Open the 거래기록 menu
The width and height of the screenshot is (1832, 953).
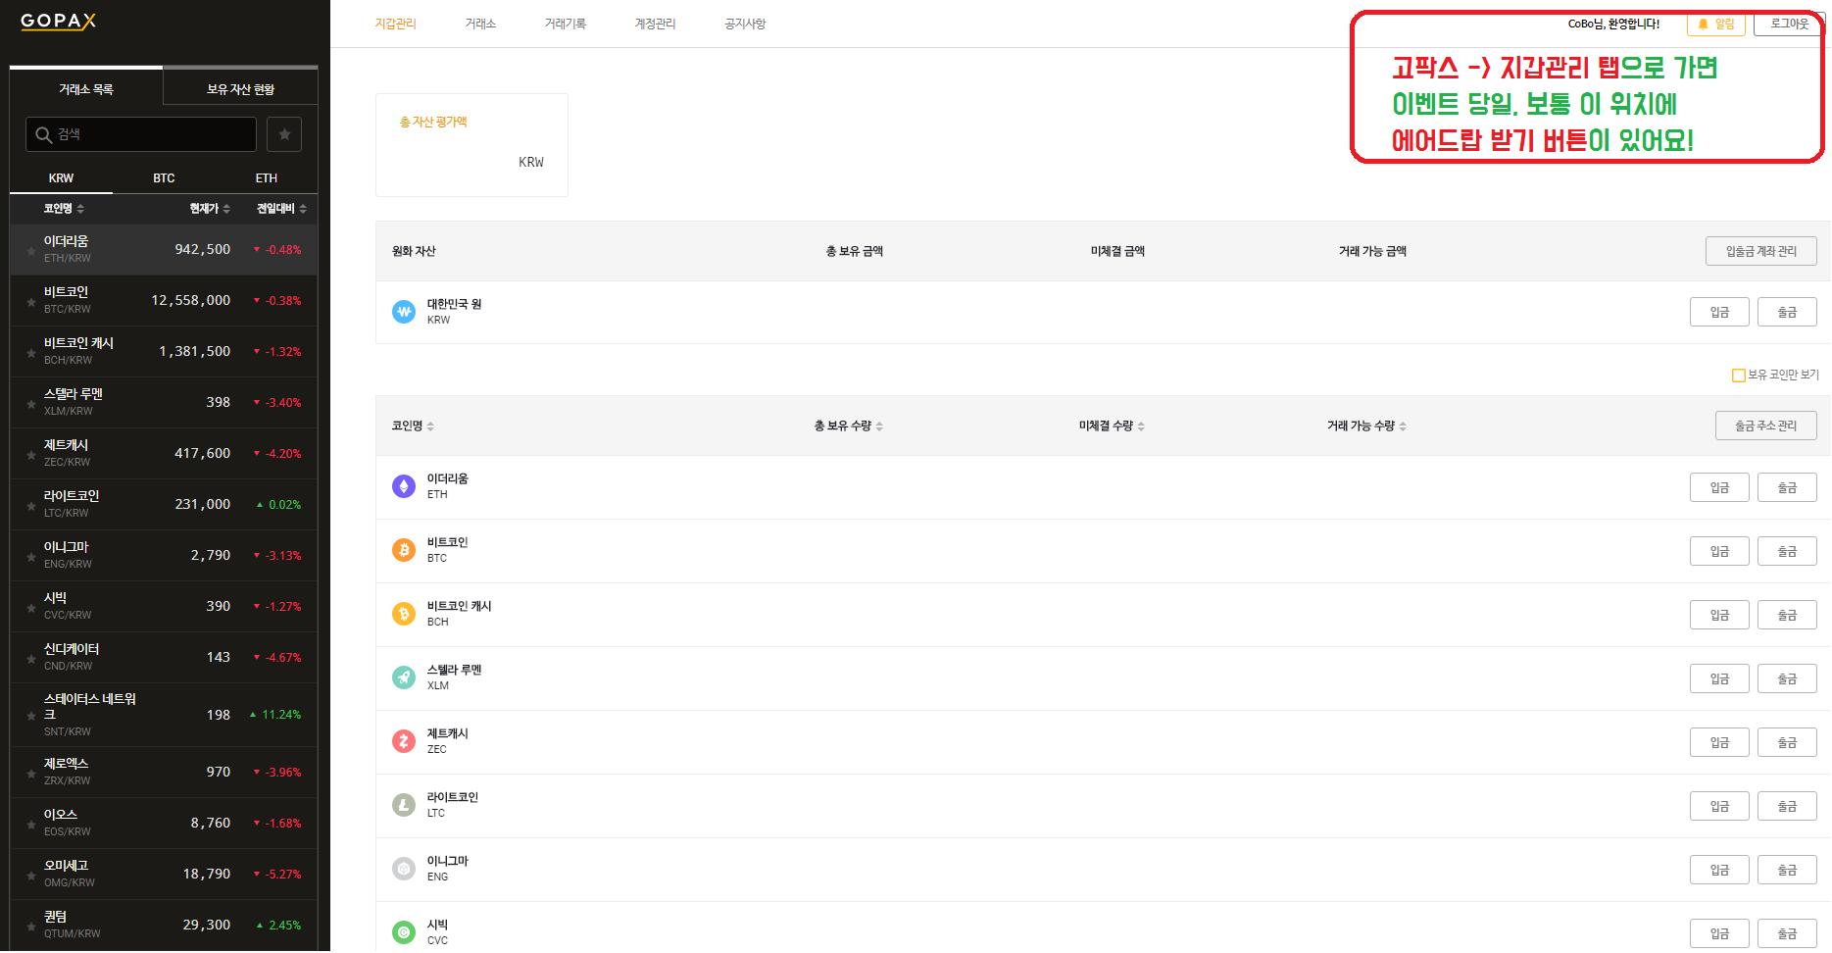(x=566, y=24)
